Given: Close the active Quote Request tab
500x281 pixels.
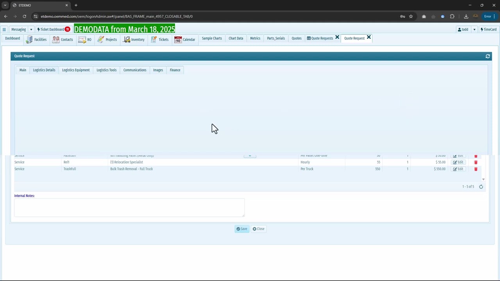Looking at the screenshot, I should 369,37.
